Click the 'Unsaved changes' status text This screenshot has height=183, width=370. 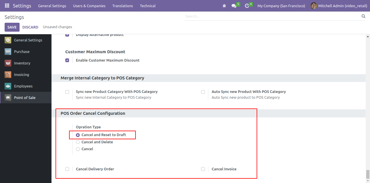click(58, 27)
